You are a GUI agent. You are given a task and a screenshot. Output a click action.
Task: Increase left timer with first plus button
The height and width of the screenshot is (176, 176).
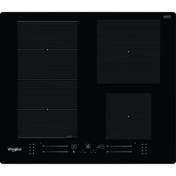[85, 152]
